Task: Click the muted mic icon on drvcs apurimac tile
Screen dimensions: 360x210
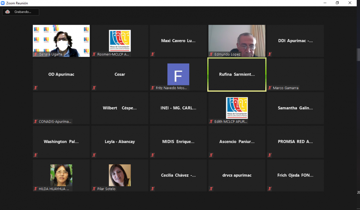Action: click(211, 188)
